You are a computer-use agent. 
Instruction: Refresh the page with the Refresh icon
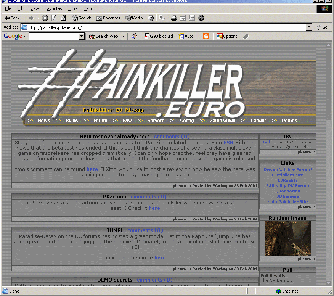(54, 18)
